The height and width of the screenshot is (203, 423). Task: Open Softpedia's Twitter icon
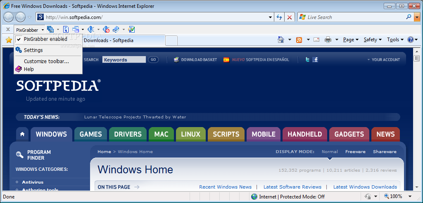[x=307, y=59]
